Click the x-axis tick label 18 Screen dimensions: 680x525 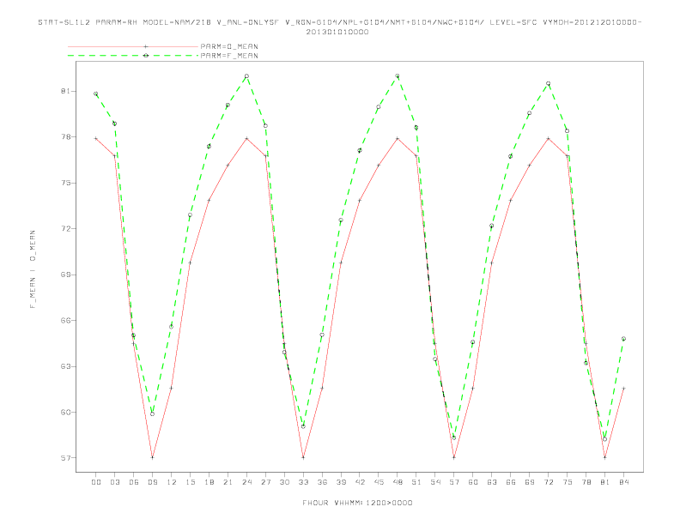(209, 482)
